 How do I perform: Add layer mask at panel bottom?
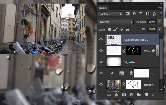124,95
